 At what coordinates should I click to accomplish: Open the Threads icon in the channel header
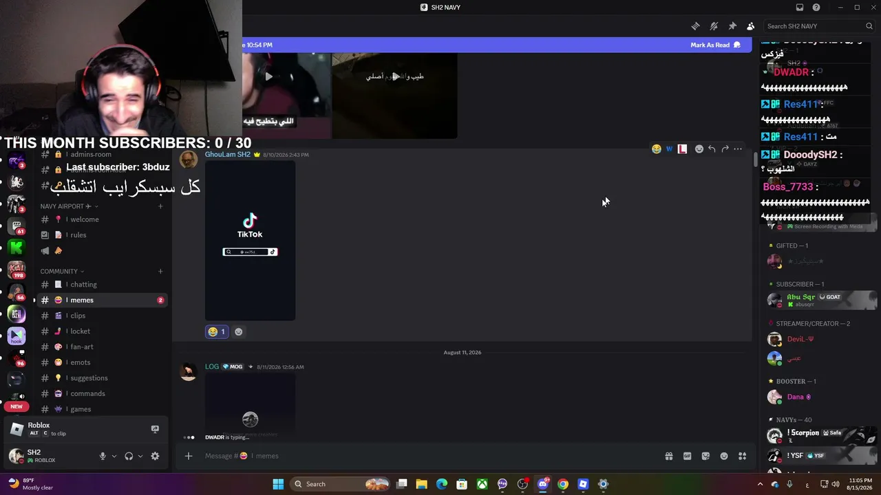click(695, 26)
